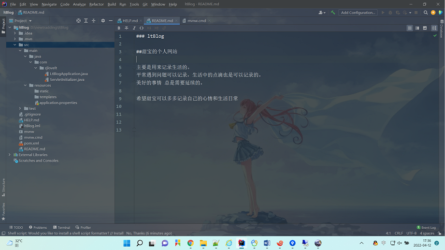Close the README.md tab
Image resolution: width=445 pixels, height=250 pixels.
tap(176, 21)
